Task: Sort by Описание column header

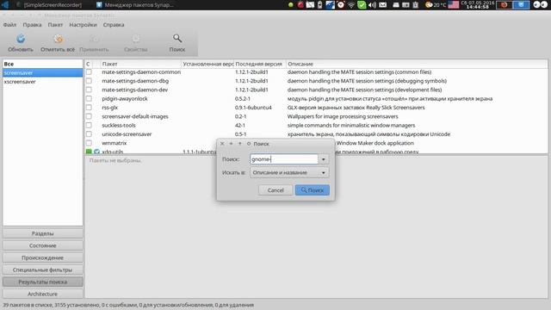Action: (x=417, y=64)
